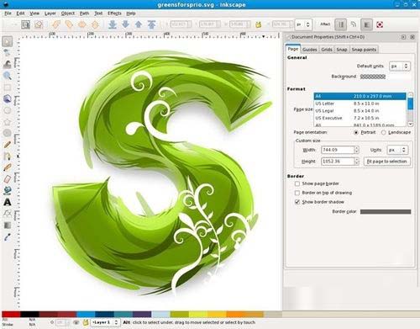The height and width of the screenshot is (329, 420).
Task: Select the Spiral tool
Action: coord(8,133)
